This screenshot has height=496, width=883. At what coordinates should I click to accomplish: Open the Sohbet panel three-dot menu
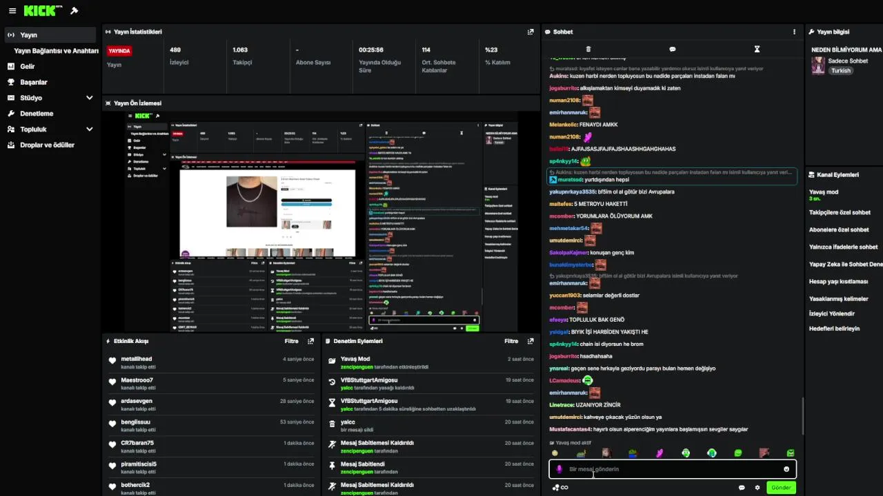pos(794,32)
